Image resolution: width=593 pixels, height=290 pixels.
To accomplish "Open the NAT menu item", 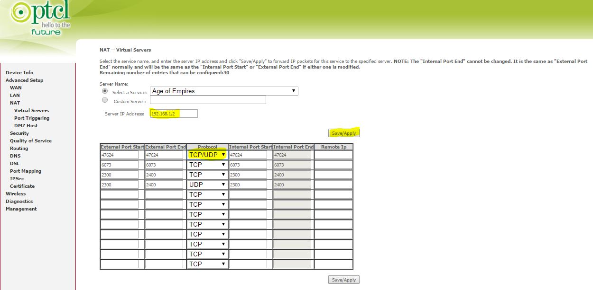I will coord(15,103).
